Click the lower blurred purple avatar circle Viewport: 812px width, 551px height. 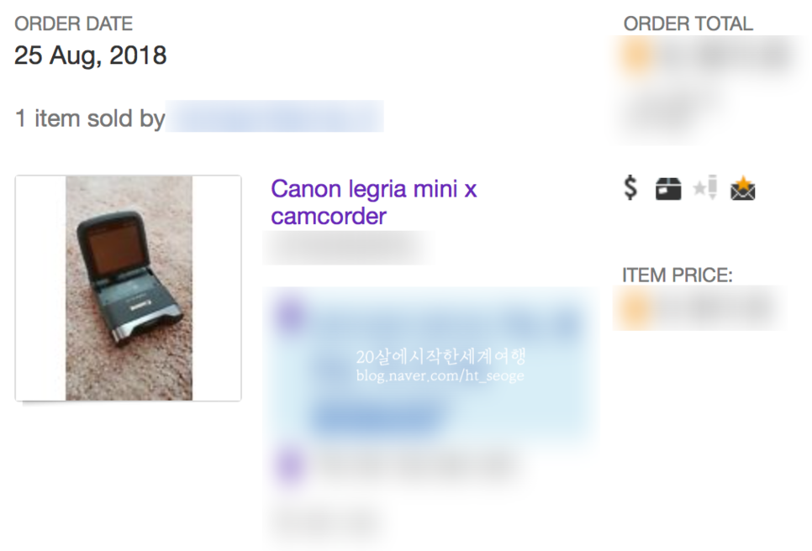pyautogui.click(x=289, y=464)
